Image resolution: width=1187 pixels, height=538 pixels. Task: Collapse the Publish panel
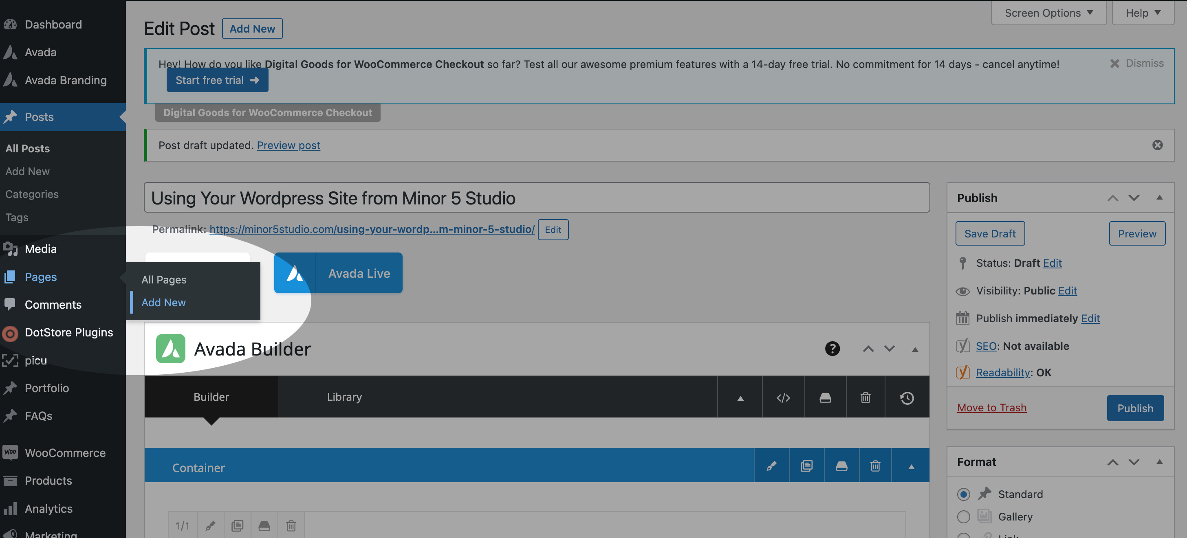pyautogui.click(x=1159, y=198)
